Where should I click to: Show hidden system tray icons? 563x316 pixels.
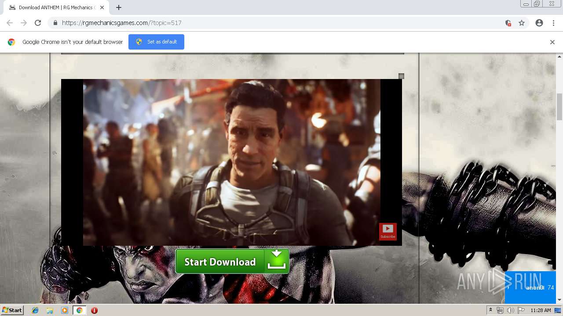pyautogui.click(x=490, y=310)
